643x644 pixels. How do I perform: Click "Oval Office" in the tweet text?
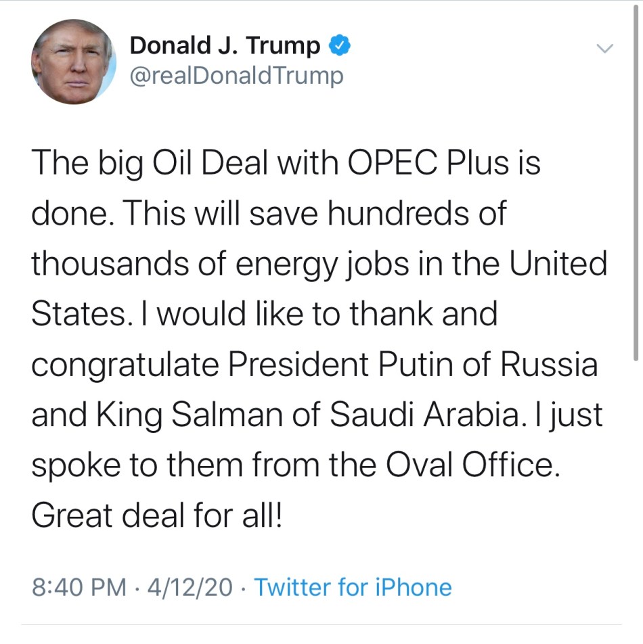click(473, 465)
